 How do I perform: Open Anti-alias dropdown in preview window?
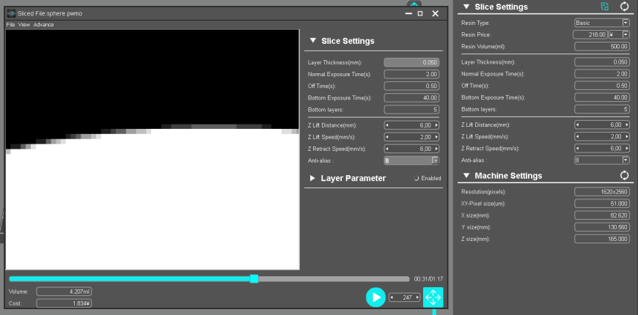point(435,160)
